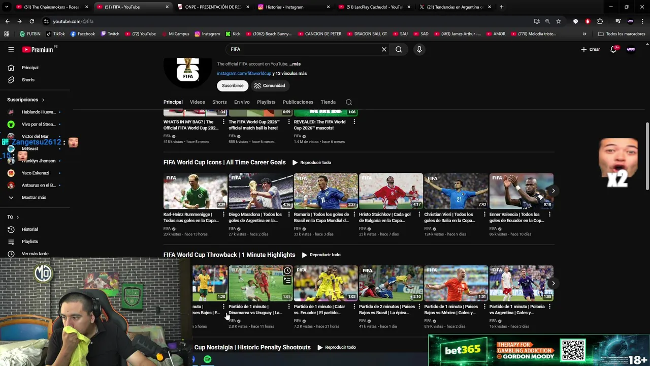Open browser tab search dropdown
The image size is (650, 366).
point(7,7)
